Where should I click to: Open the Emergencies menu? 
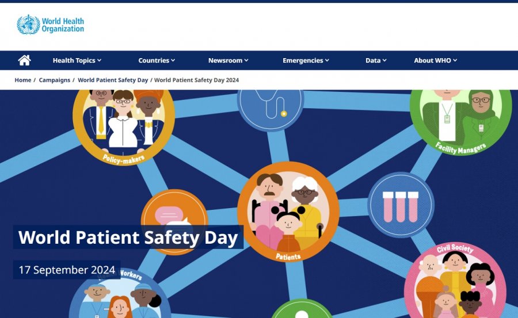click(x=306, y=60)
